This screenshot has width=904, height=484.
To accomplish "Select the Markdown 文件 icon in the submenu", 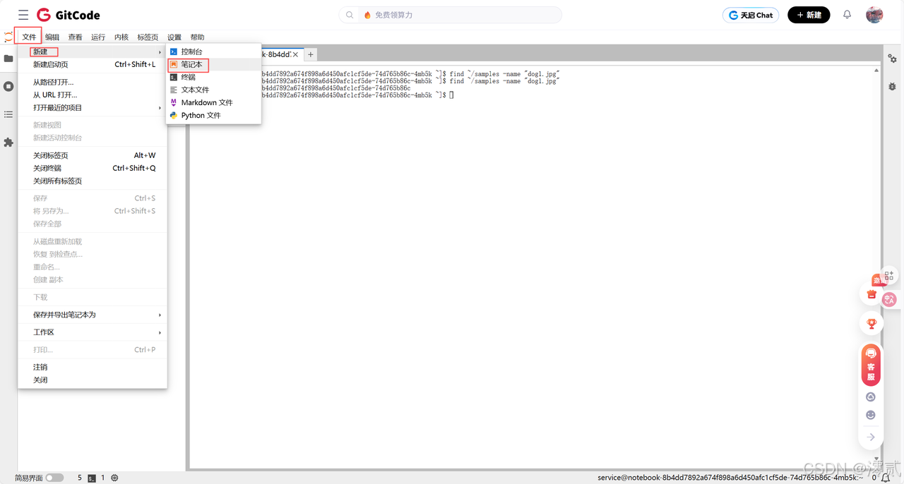I will (x=174, y=102).
